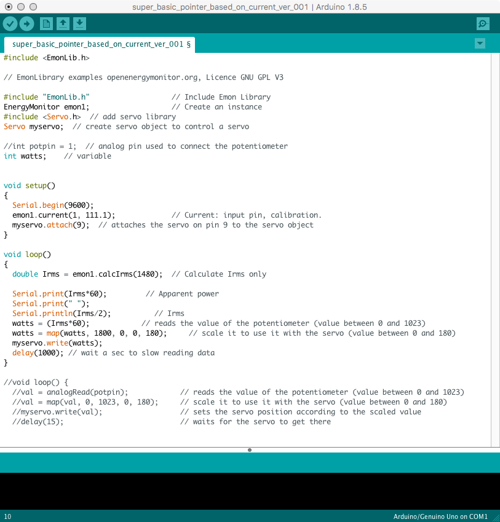Screen dimensions: 500x522
Task: Click the Arduino/Genuino Uno on COM1 status label
Action: [440, 516]
